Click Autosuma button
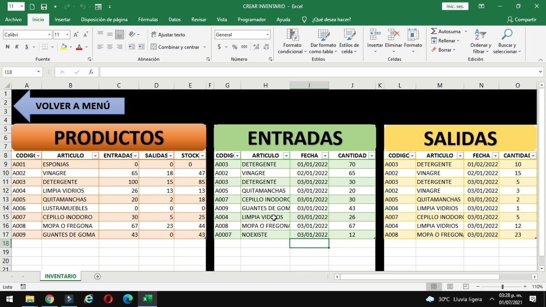 click(x=446, y=32)
